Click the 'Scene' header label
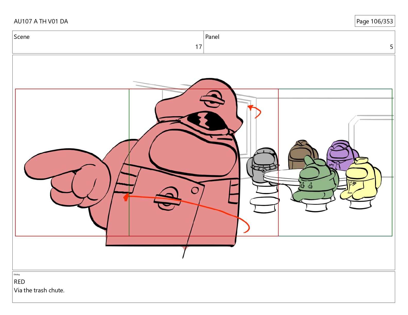Viewport: 408px width, 315px height. [x=22, y=37]
